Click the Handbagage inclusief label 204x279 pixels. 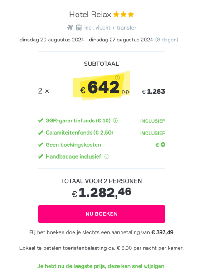click(x=73, y=157)
